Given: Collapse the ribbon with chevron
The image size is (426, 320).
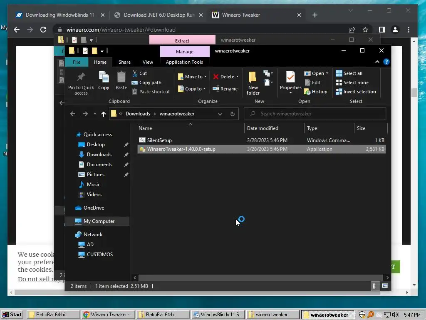Looking at the screenshot, I should pos(377,62).
